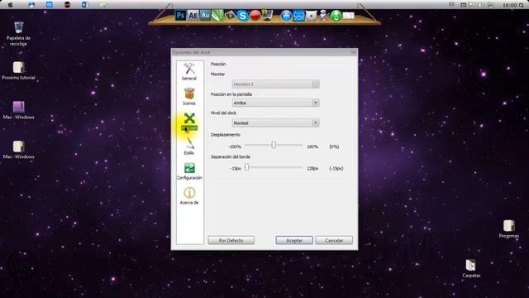This screenshot has height=298, width=529.
Task: Click the crescent moon tray icon
Action: (x=480, y=5)
